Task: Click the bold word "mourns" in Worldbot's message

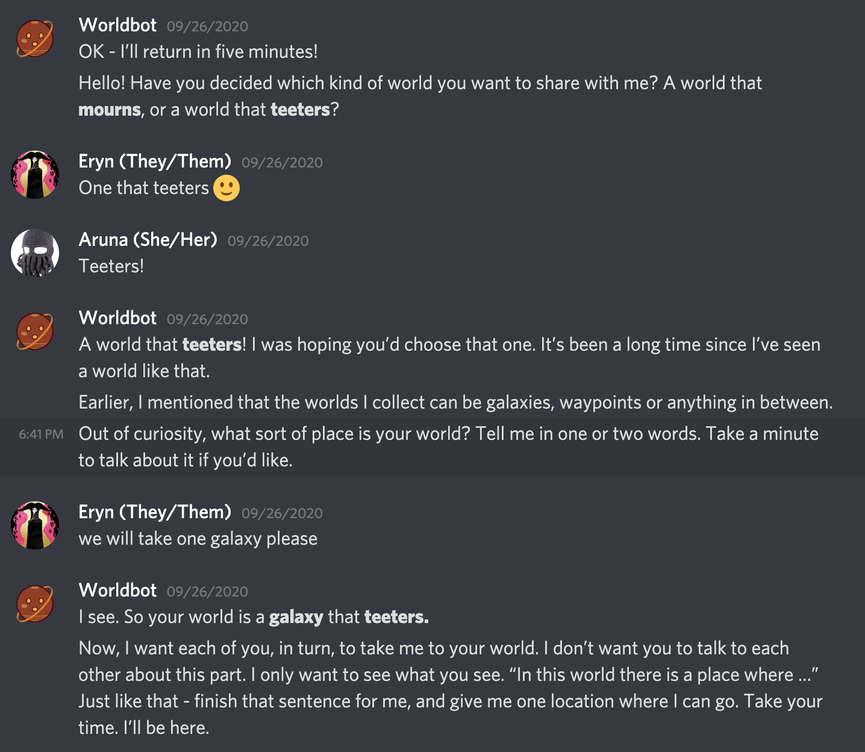Action: click(110, 110)
